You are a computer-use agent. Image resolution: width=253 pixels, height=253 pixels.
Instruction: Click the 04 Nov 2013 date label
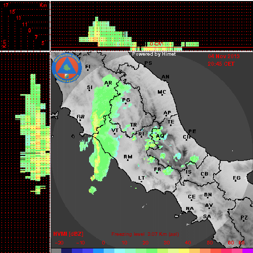pyautogui.click(x=224, y=56)
